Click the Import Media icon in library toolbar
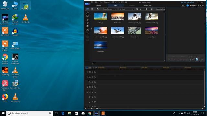The height and width of the screenshot is (116, 207). click(x=92, y=9)
